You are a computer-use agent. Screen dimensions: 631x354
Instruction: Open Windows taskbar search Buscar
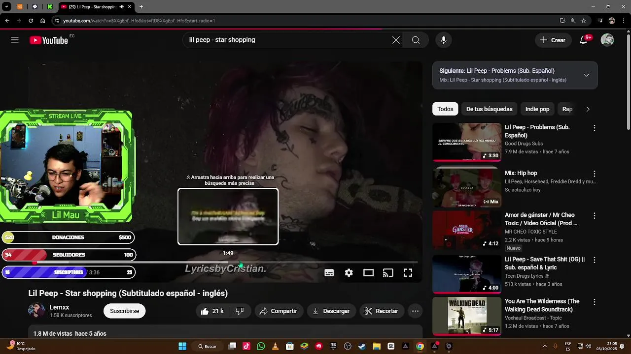tap(208, 346)
